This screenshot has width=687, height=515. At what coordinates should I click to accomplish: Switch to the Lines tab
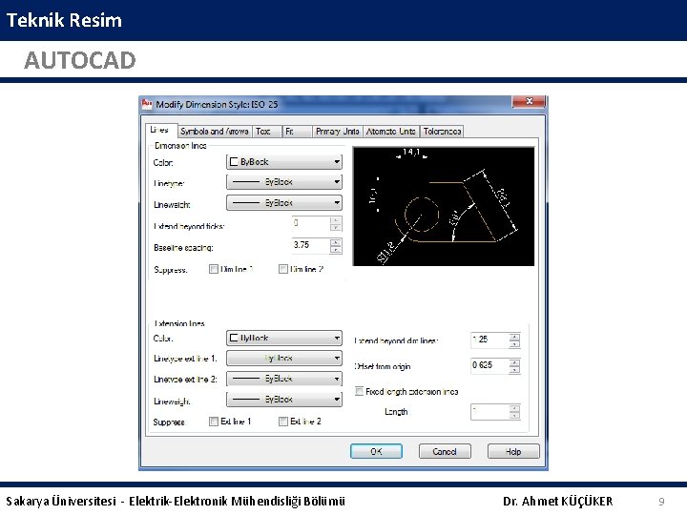(x=161, y=130)
